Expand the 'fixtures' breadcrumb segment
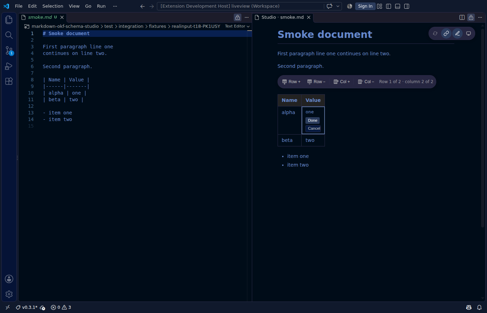The width and height of the screenshot is (487, 313). click(x=158, y=26)
